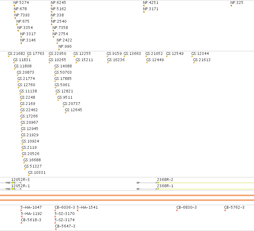Image resolution: width=254 pixels, height=231 pixels.
Task: Click the NP:990 feature label
Action: (x=65, y=46)
